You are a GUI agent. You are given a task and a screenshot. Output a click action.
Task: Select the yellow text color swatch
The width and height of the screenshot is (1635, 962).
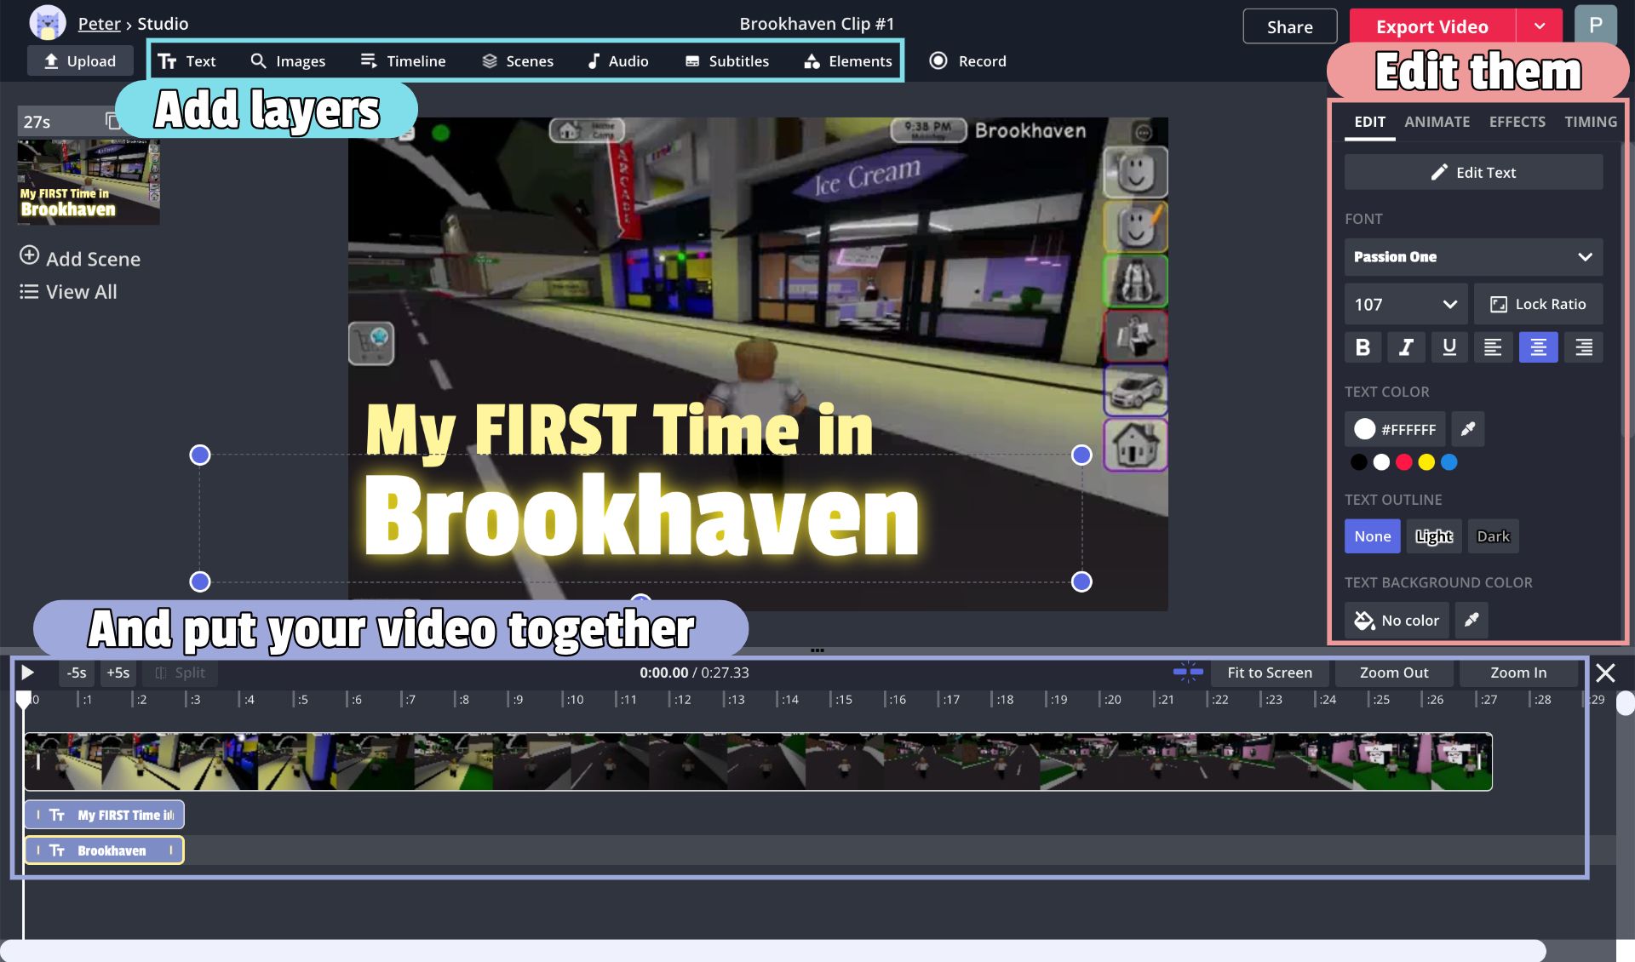1426,461
